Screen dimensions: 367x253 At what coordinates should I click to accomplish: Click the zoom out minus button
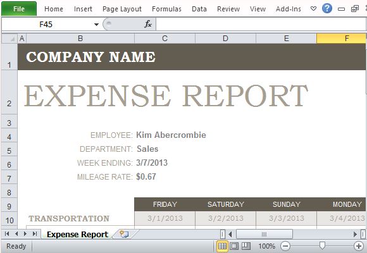pos(285,246)
